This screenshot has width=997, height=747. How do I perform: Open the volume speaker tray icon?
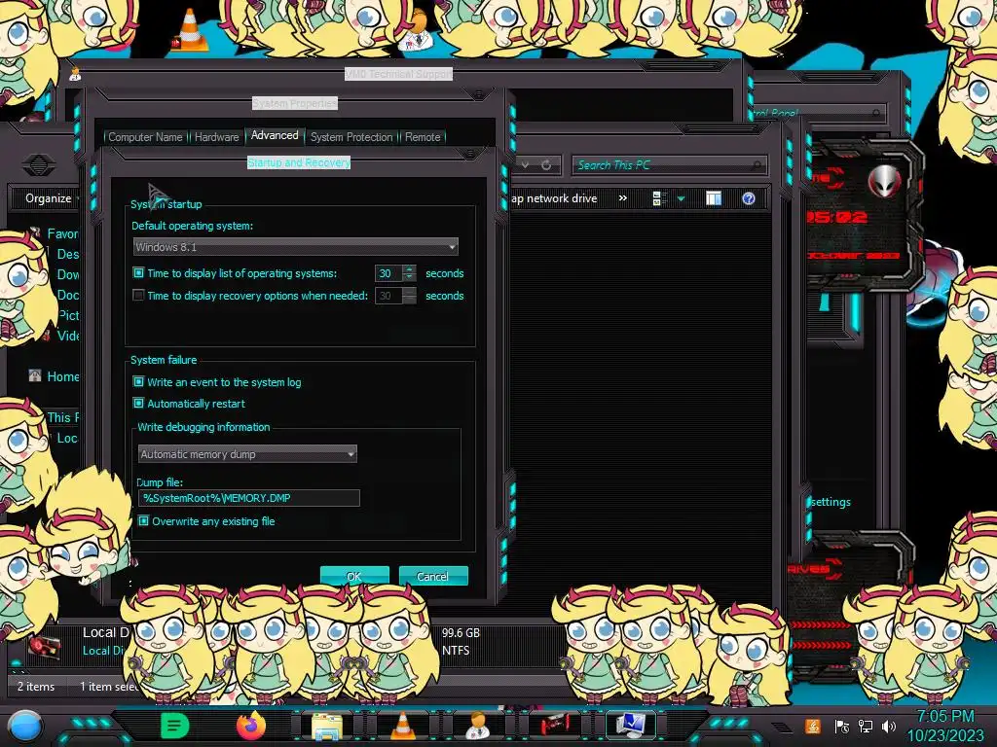[889, 726]
